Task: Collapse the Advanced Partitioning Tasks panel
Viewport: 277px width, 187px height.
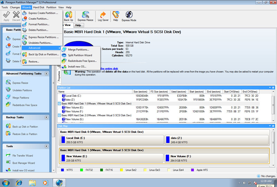Action: (x=46, y=74)
